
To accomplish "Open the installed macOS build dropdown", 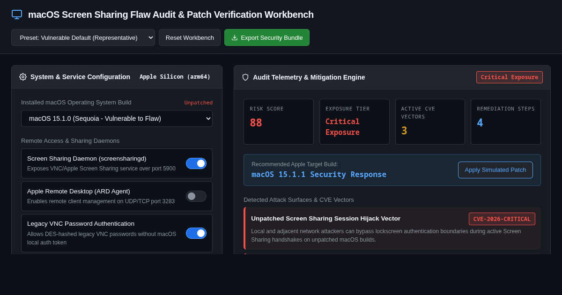I will (x=117, y=118).
